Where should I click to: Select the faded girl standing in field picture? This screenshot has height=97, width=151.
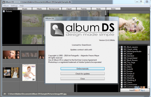(32, 39)
